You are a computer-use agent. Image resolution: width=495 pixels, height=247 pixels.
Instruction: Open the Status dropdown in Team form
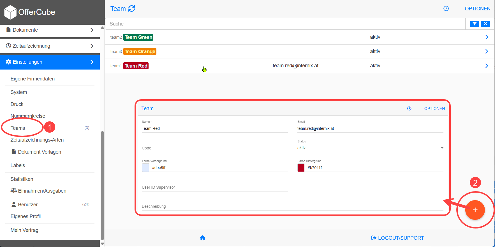tap(370, 148)
